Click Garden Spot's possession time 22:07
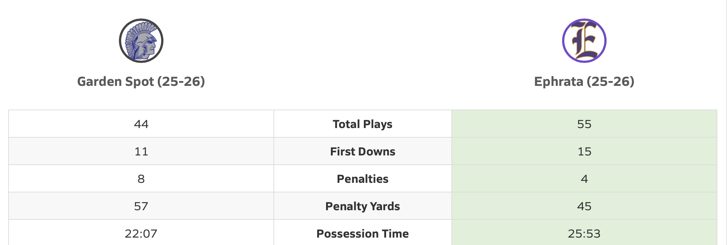The width and height of the screenshot is (727, 245). (x=141, y=234)
